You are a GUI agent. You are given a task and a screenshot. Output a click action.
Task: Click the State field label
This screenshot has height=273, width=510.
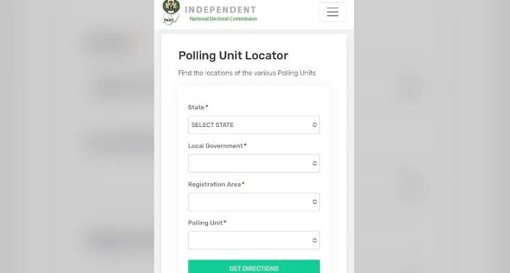pyautogui.click(x=196, y=107)
